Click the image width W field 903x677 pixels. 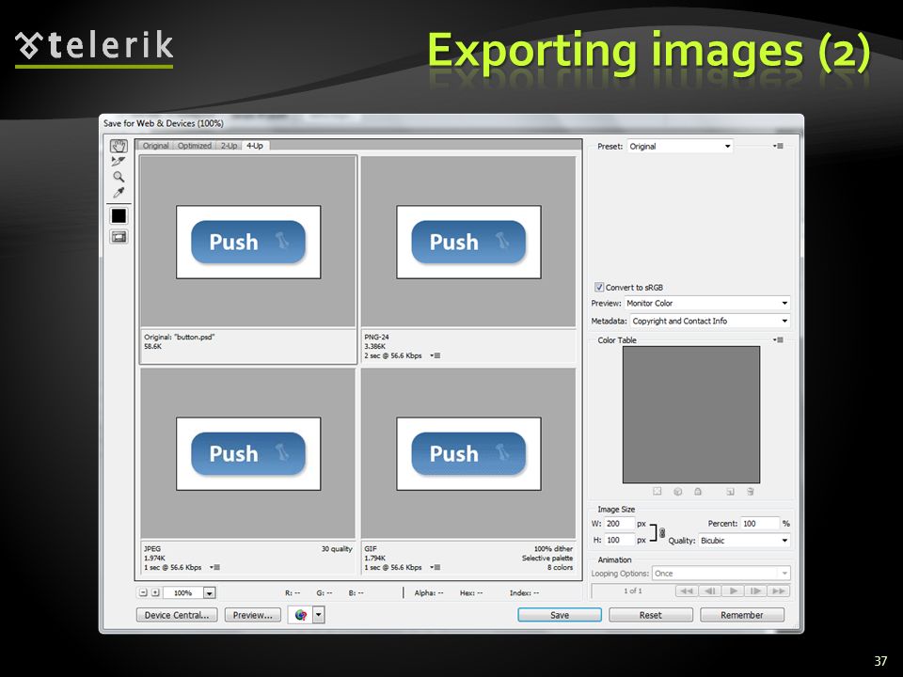(x=620, y=524)
